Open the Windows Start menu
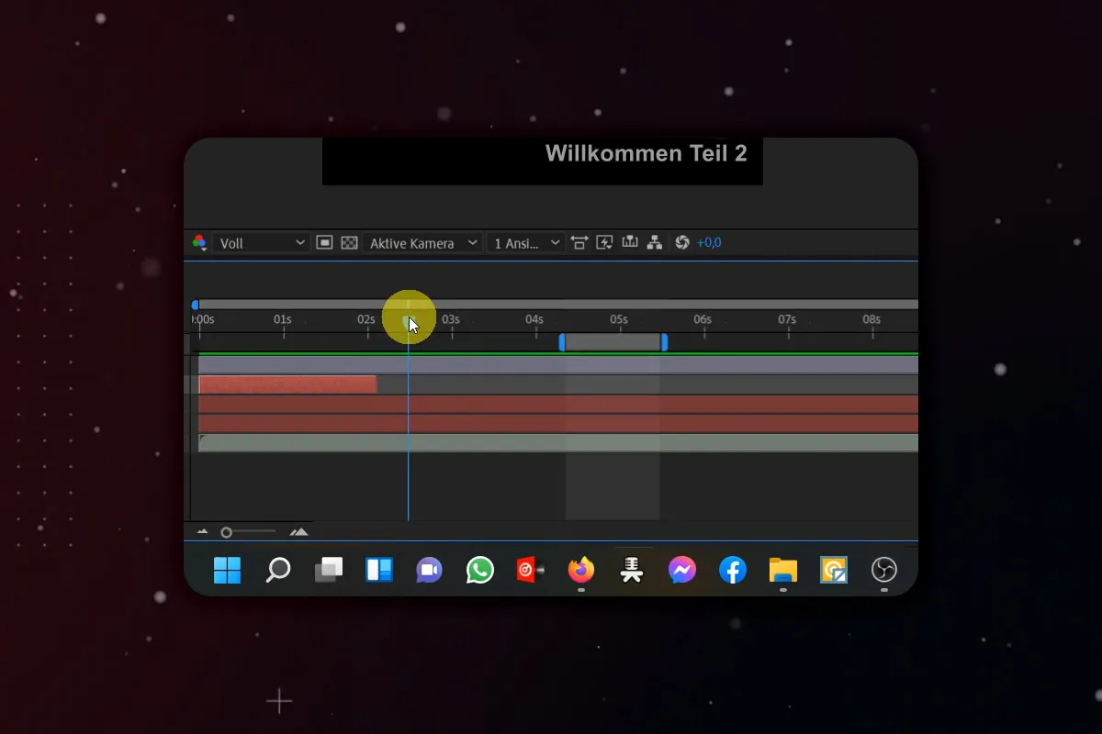1102x734 pixels. (x=227, y=571)
